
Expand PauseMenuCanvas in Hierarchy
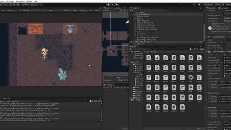(x=136, y=23)
